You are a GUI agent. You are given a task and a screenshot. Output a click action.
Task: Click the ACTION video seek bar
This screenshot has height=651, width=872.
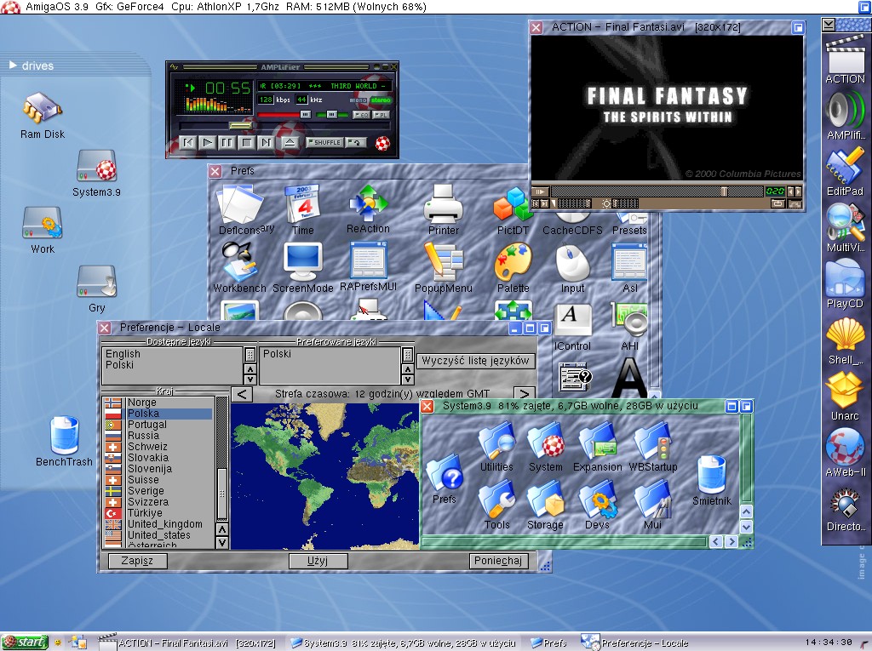pyautogui.click(x=657, y=191)
